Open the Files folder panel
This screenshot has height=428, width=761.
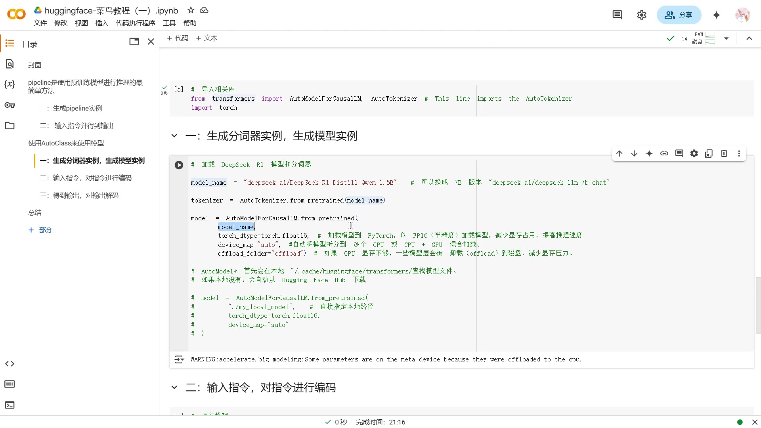click(10, 126)
